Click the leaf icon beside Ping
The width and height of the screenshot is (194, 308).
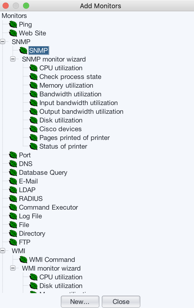coord(13,24)
